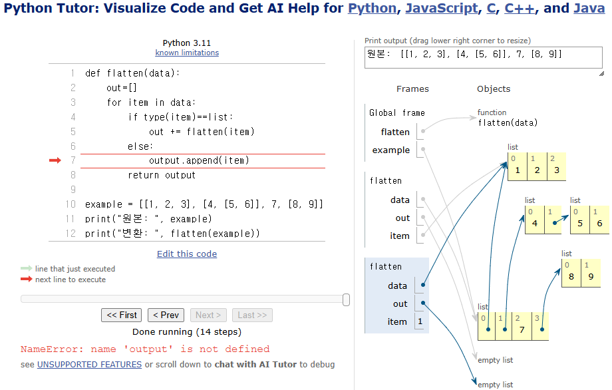Open the known limitations link
The image size is (612, 390).
[x=187, y=53]
